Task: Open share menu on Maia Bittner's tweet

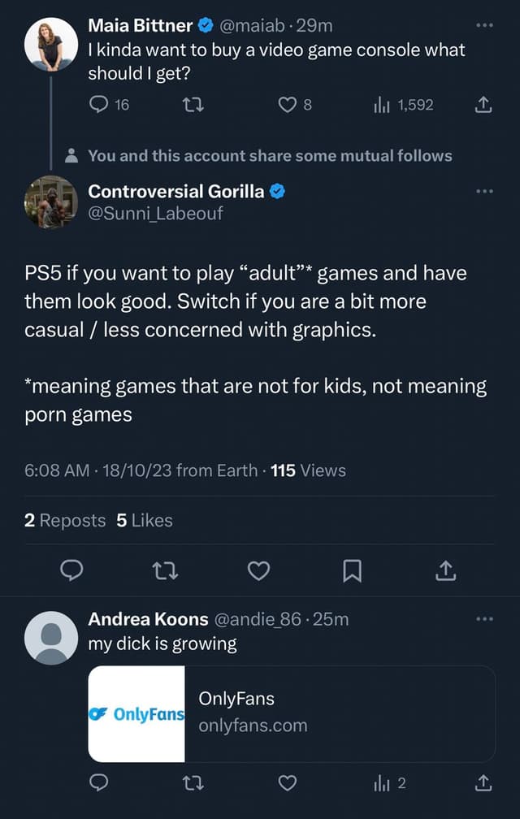Action: click(x=483, y=105)
